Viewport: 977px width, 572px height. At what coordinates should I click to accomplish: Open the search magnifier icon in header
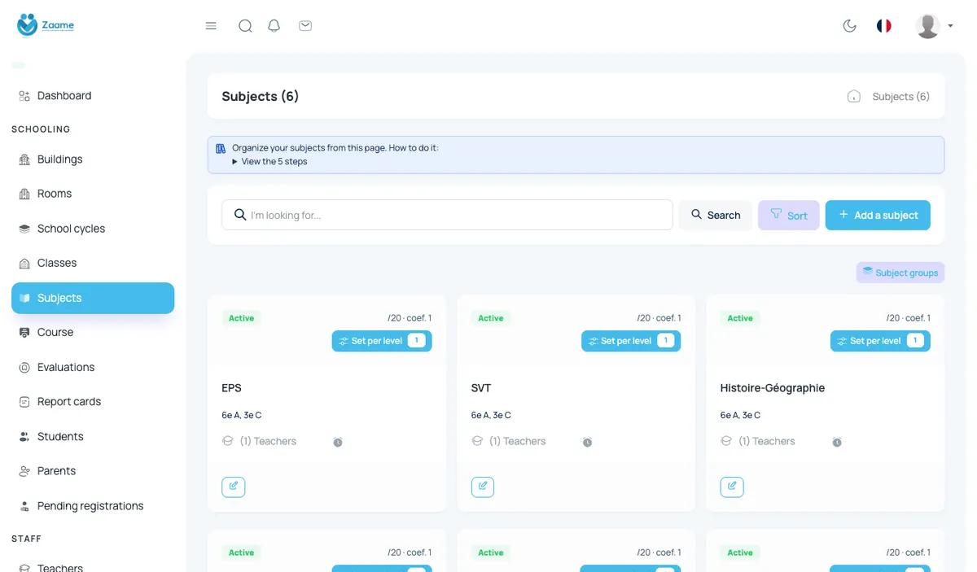(x=245, y=26)
